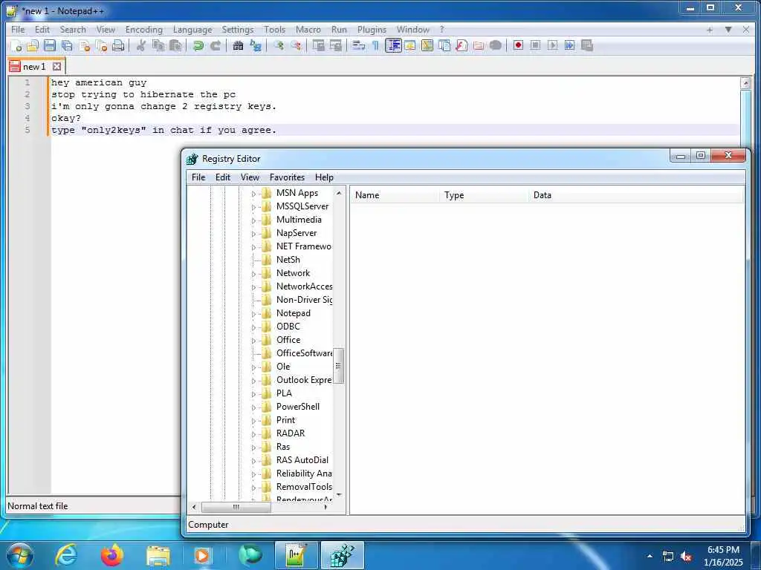
Task: Expand the RADAR key arrow
Action: 253,434
